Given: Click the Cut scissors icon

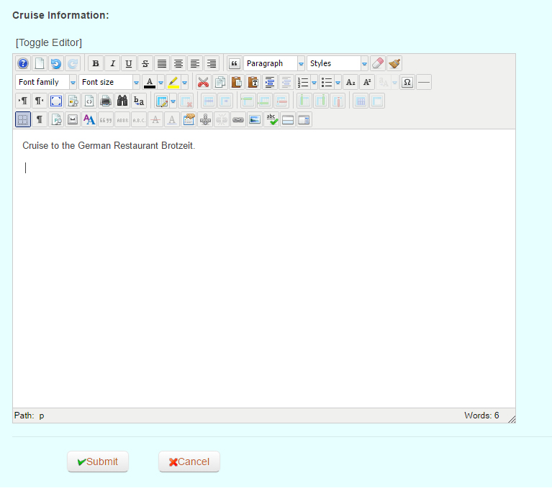Looking at the screenshot, I should pyautogui.click(x=203, y=82).
